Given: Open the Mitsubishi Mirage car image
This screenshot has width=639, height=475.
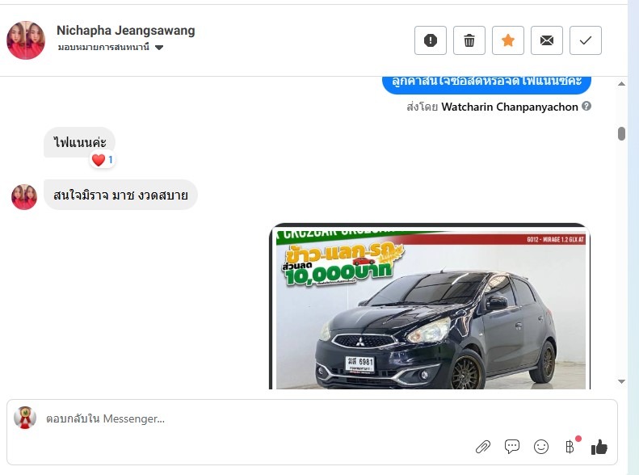Looking at the screenshot, I should (430, 306).
